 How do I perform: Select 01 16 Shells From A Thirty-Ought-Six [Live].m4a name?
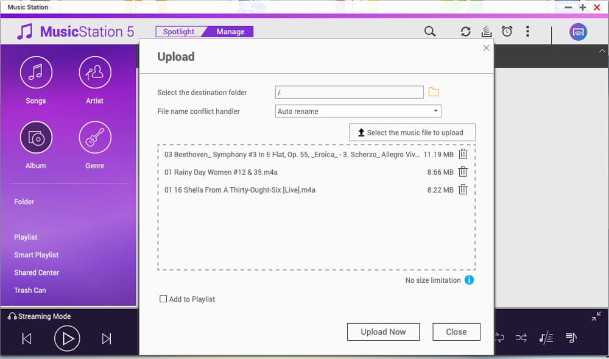[239, 190]
